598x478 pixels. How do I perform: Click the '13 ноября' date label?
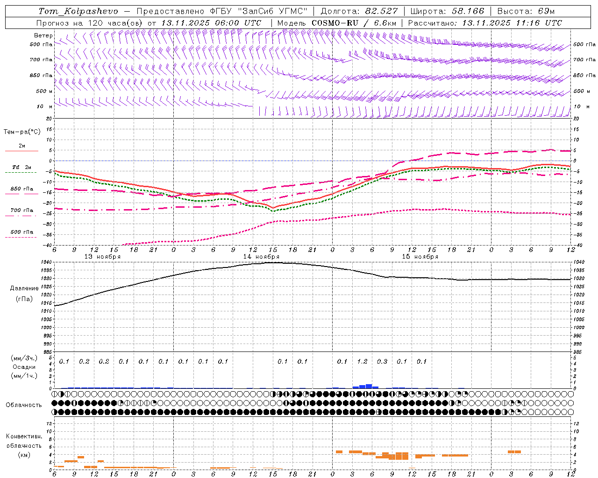click(103, 257)
